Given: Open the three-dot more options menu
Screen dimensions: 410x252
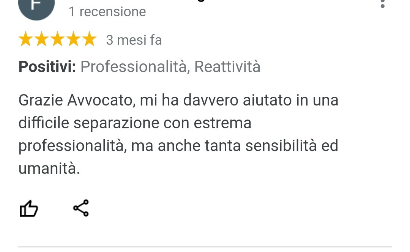Looking at the screenshot, I should 383,4.
